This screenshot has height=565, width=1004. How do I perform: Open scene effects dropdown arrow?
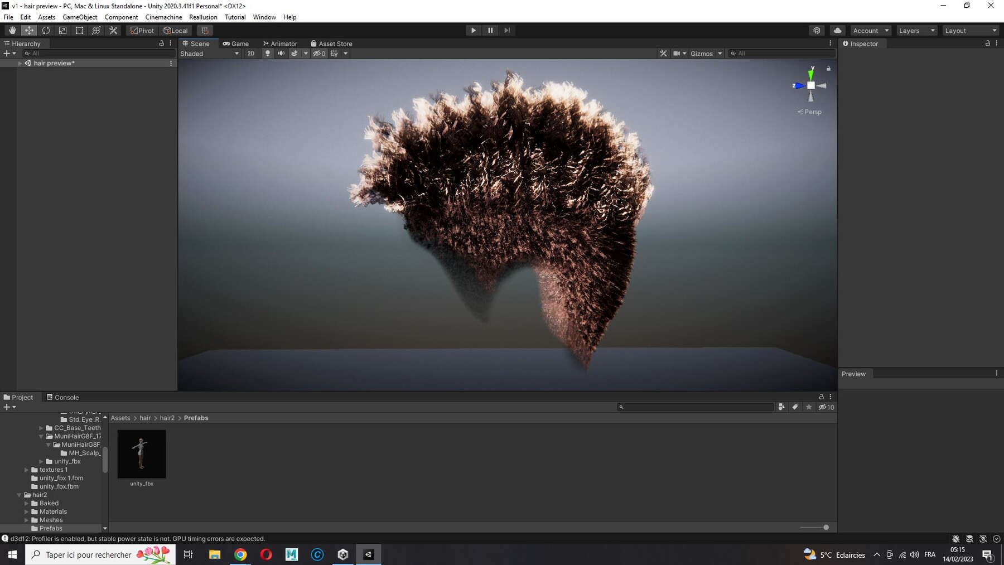pyautogui.click(x=306, y=54)
